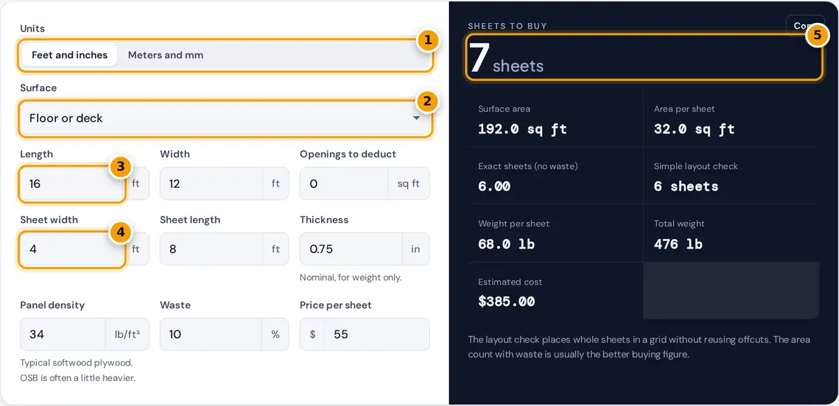This screenshot has height=406, width=839.
Task: Click the Copy button in results panel
Action: tap(805, 26)
